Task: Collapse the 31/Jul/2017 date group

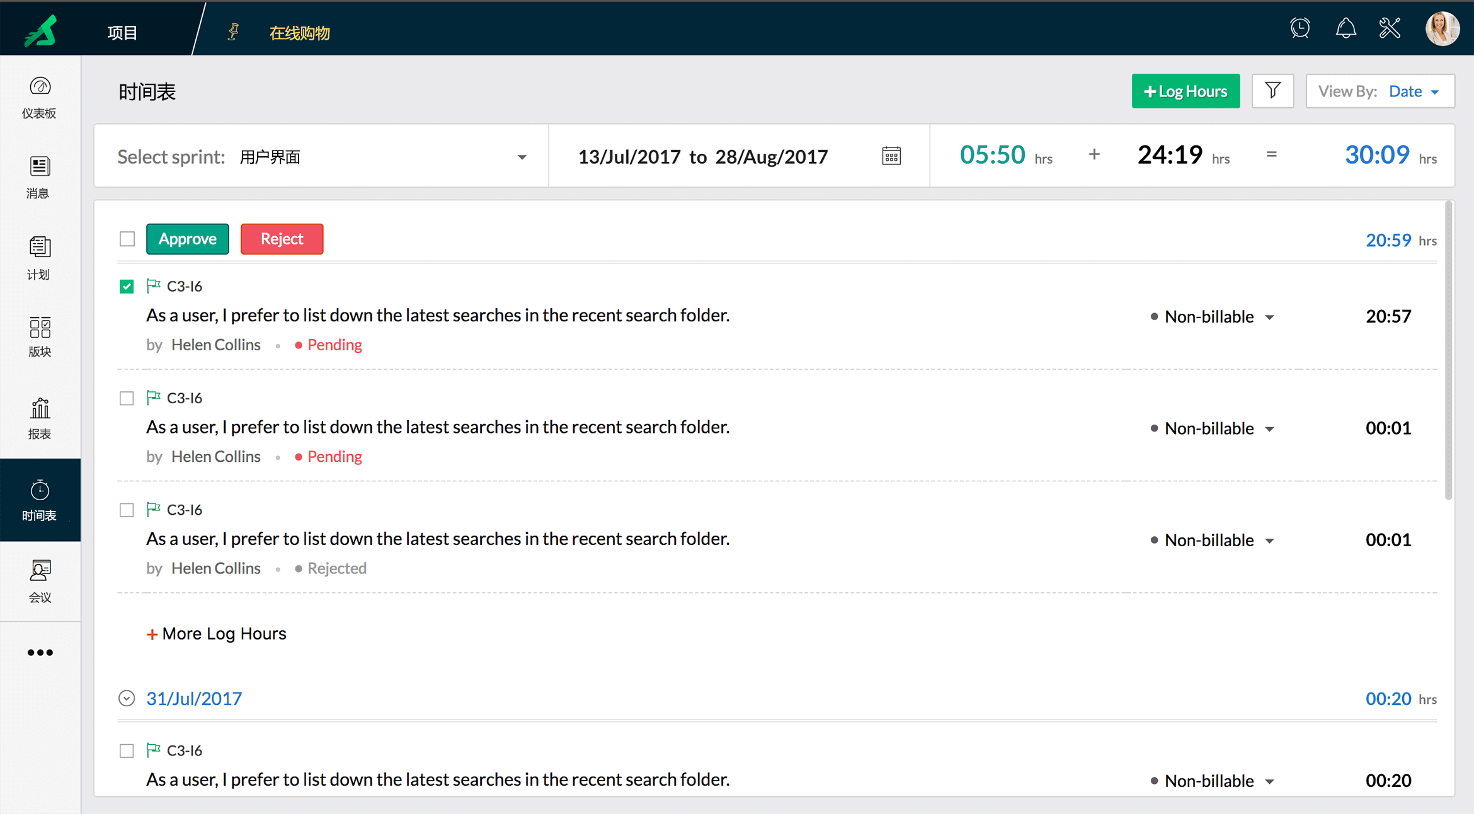Action: click(x=127, y=698)
